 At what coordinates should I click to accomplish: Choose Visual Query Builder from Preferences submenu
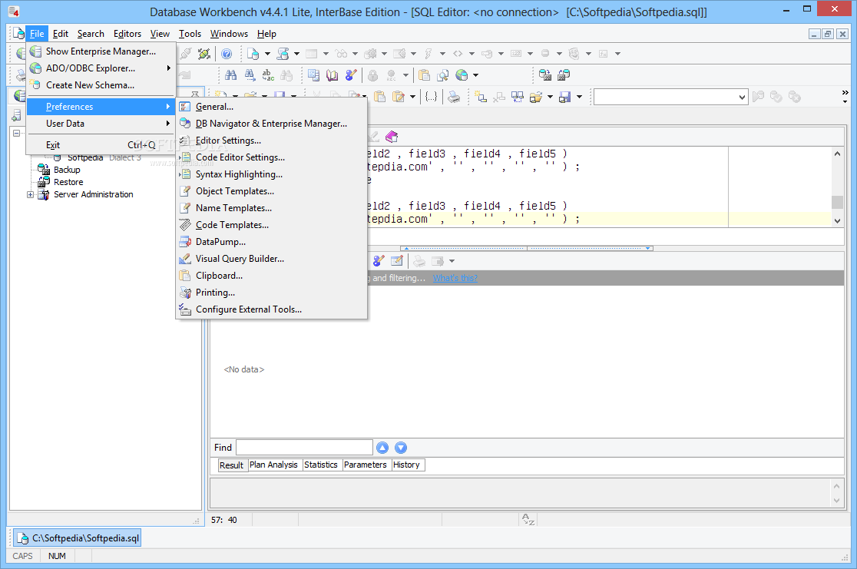click(240, 259)
